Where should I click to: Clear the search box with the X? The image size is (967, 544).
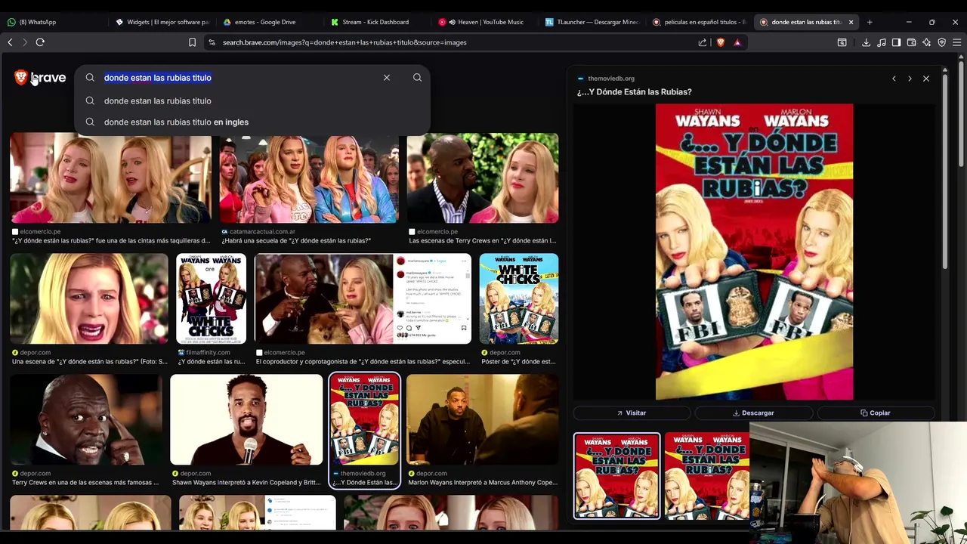[x=387, y=78]
